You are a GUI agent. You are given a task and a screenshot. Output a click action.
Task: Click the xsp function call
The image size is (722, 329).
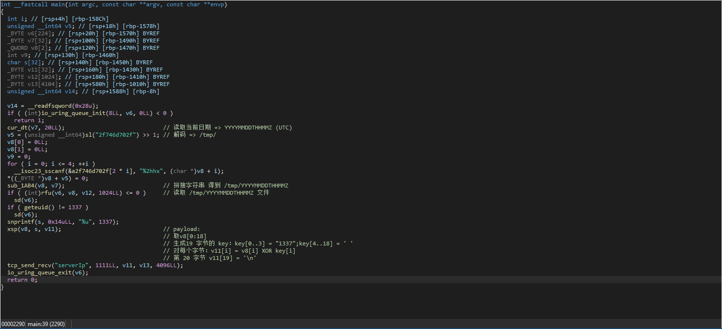point(12,229)
